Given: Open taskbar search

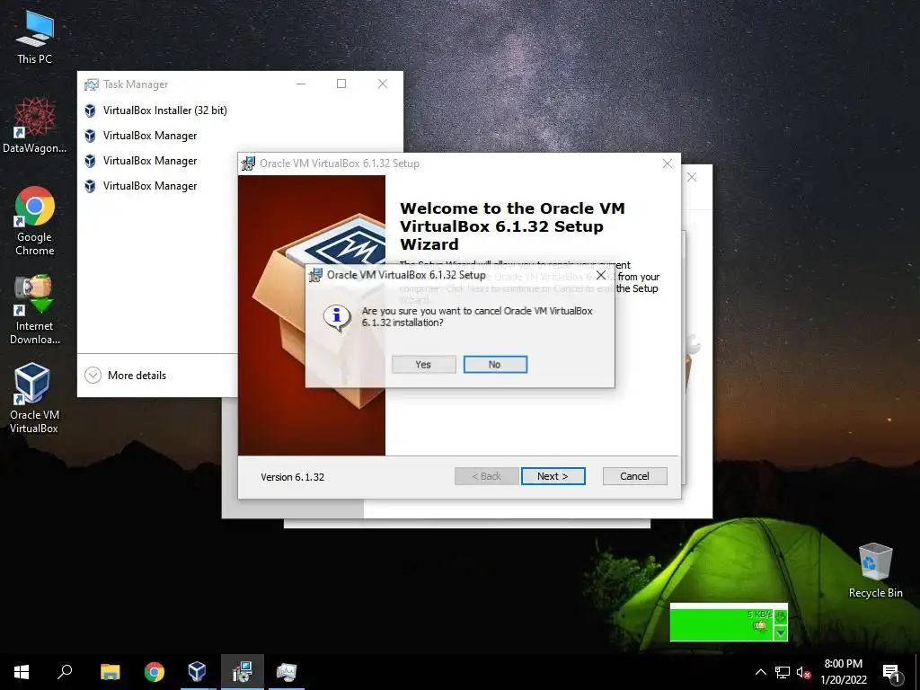Looking at the screenshot, I should (x=65, y=672).
